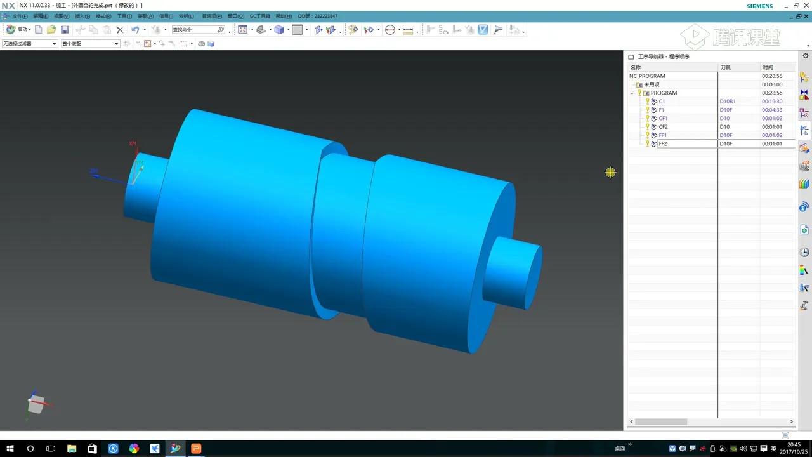812x457 pixels.
Task: Open the 整个装配 scope dropdown
Action: pos(90,44)
